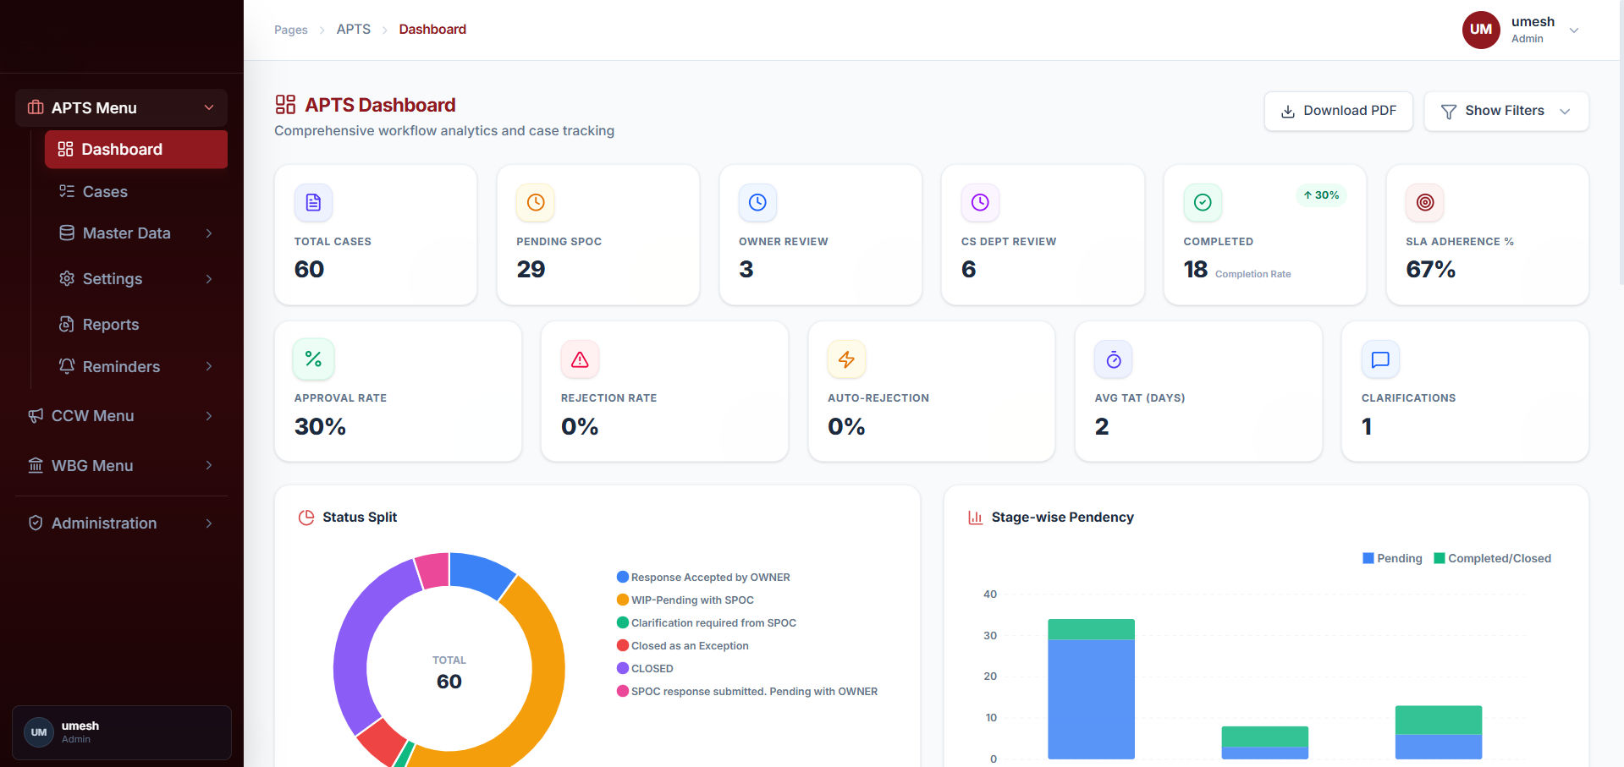Viewport: 1624px width, 767px height.
Task: Click the CS Dept Review clock icon
Action: (980, 202)
